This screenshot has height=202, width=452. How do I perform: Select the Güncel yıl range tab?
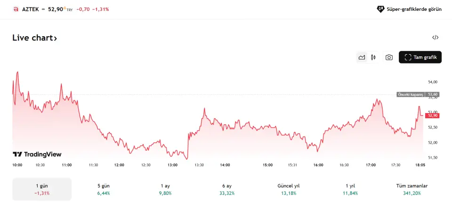tap(289, 189)
